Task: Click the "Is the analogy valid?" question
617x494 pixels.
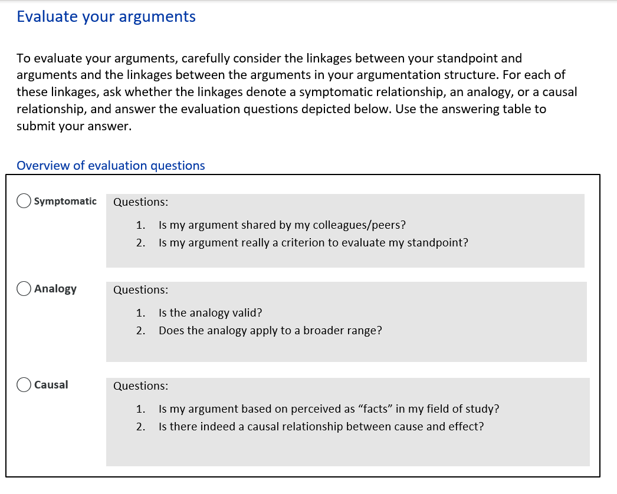Action: click(210, 313)
